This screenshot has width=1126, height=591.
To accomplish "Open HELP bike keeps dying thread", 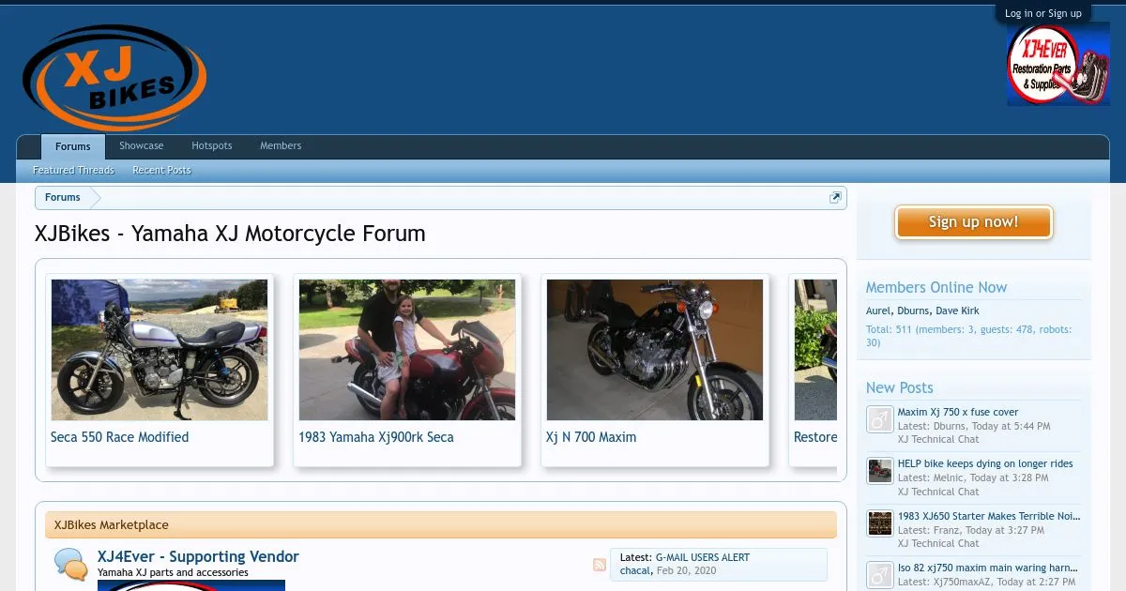I will click(985, 463).
